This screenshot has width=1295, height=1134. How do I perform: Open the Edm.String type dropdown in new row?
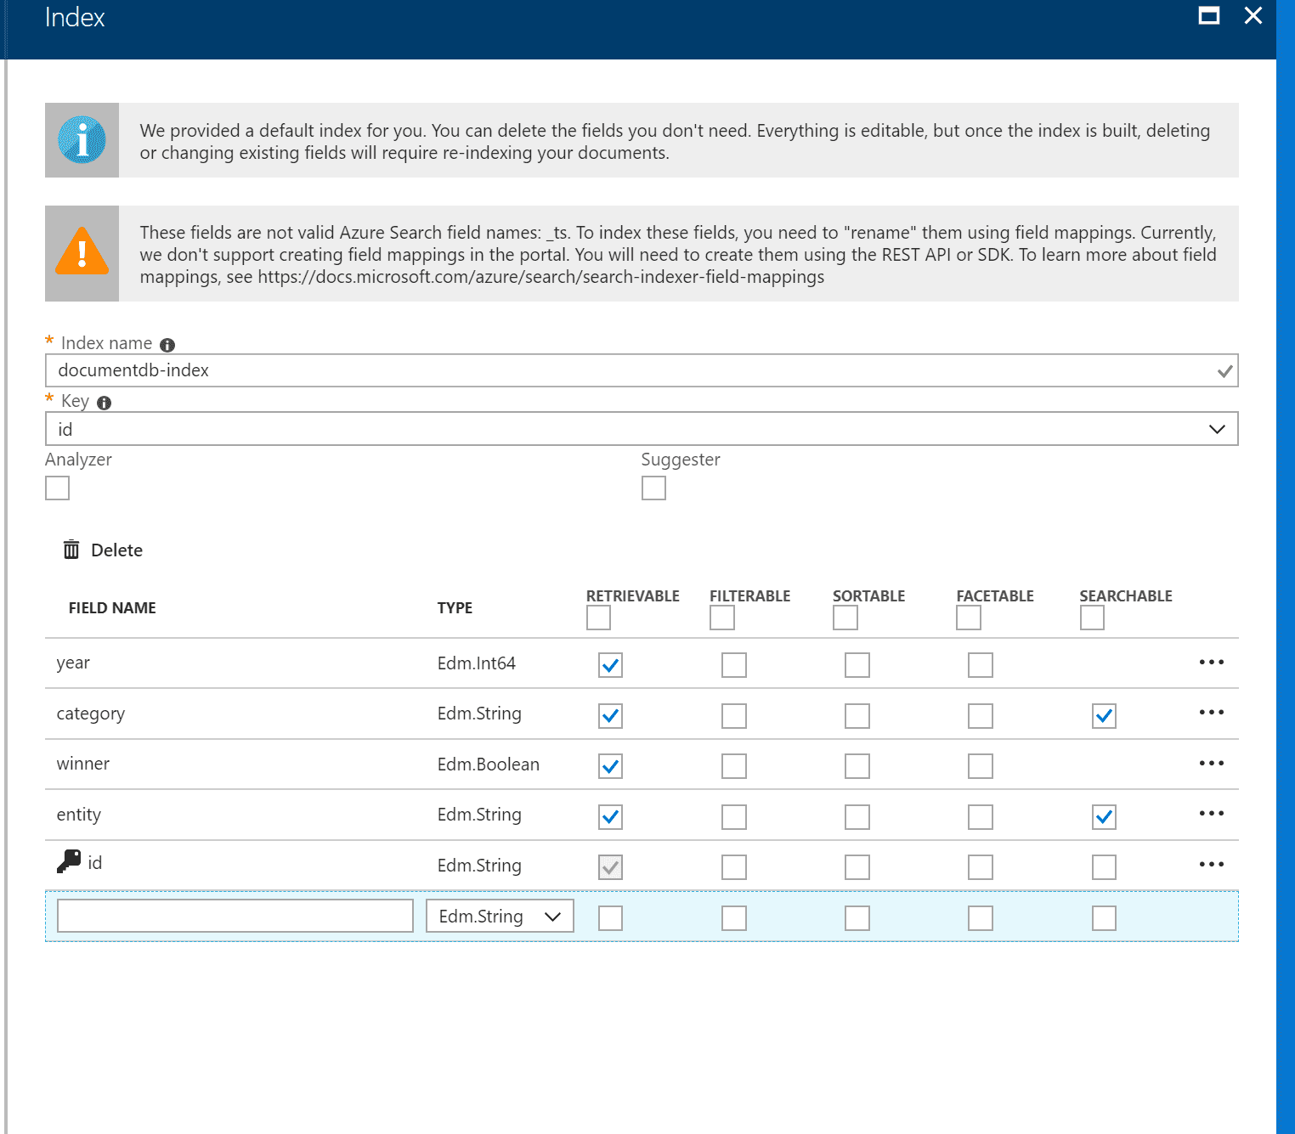[x=500, y=917]
